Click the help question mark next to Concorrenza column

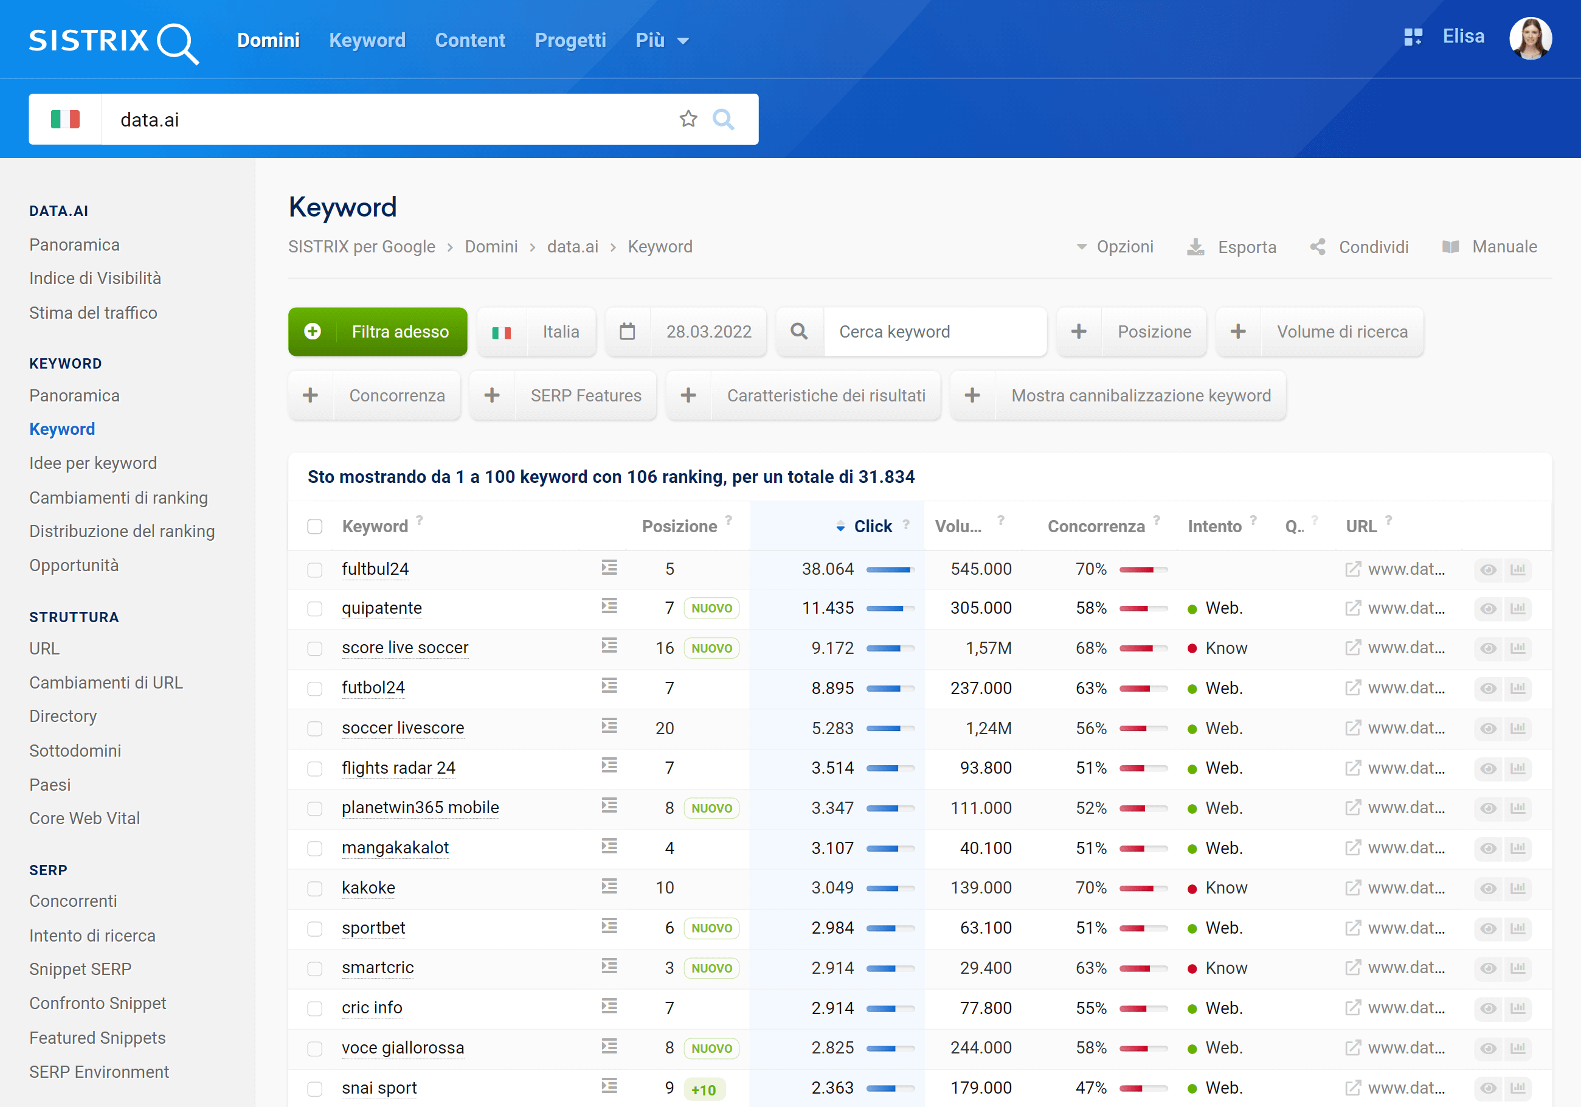tap(1157, 520)
